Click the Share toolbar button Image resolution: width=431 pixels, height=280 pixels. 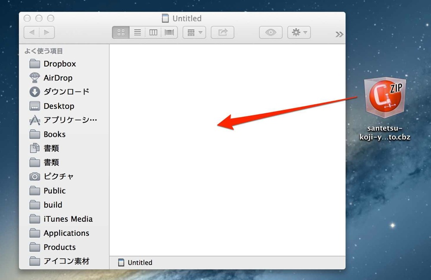(x=222, y=32)
